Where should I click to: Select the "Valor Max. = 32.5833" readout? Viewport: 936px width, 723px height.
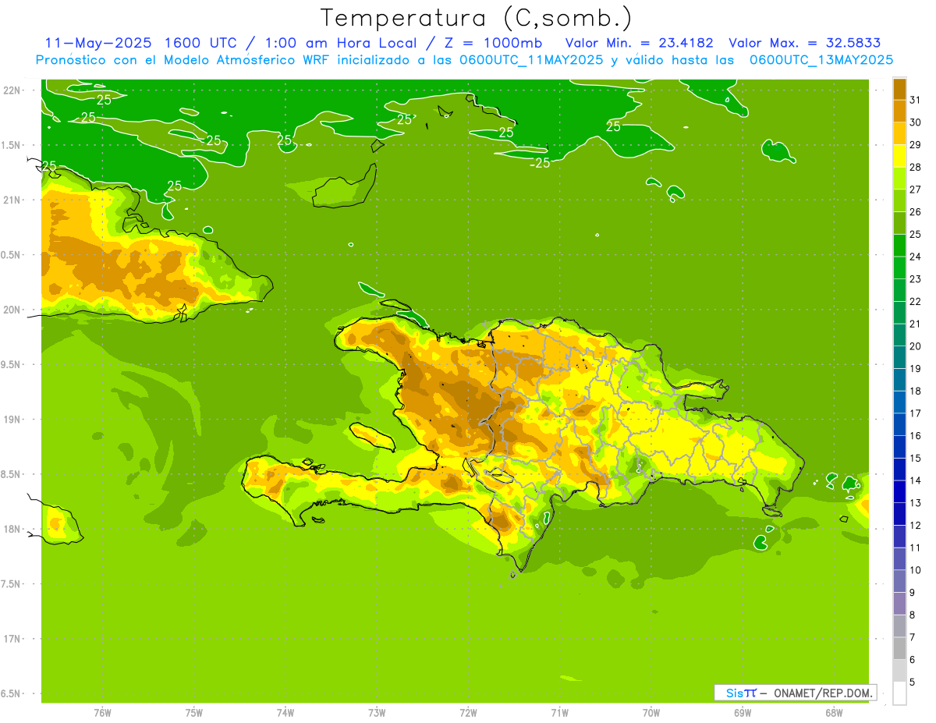pos(803,43)
